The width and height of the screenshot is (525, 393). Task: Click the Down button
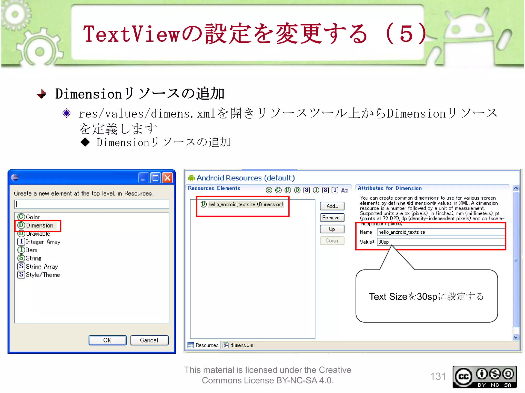(332, 241)
